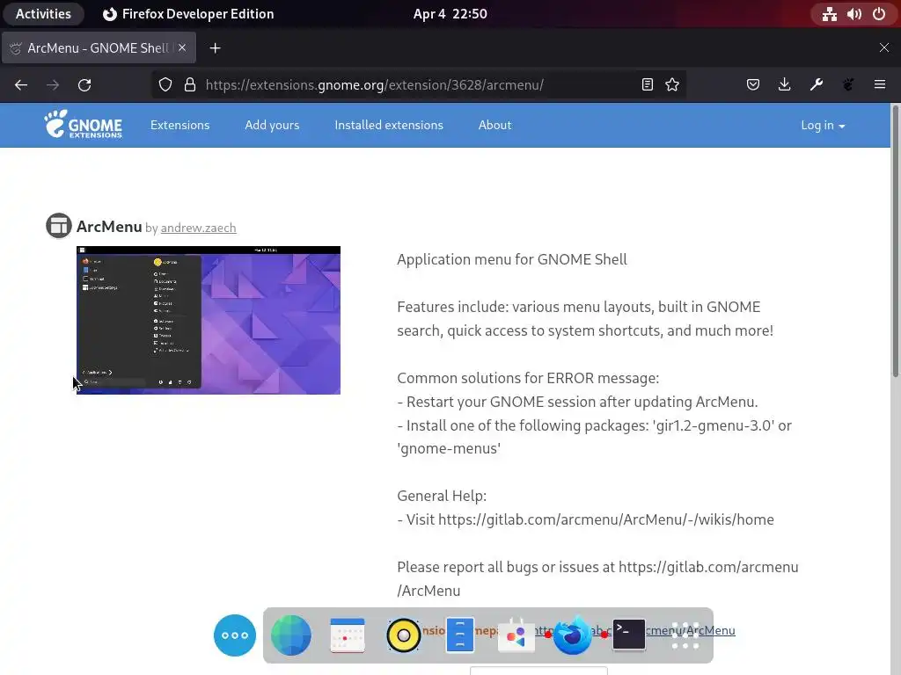Click the ArcMenu extension icon beside title
Viewport: 901px width, 675px height.
click(59, 226)
